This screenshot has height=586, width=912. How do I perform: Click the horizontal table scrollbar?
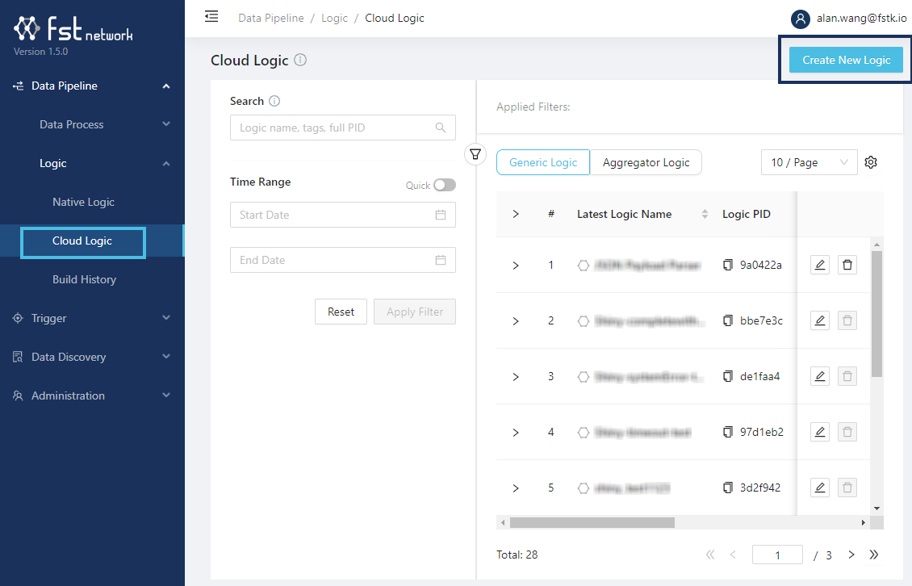tap(592, 522)
